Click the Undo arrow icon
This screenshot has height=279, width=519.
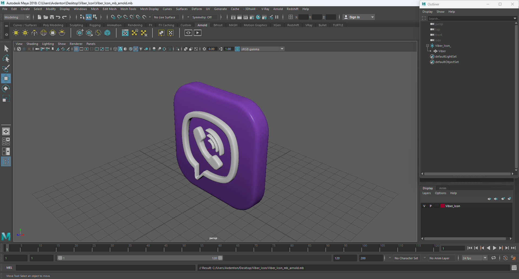pos(58,17)
